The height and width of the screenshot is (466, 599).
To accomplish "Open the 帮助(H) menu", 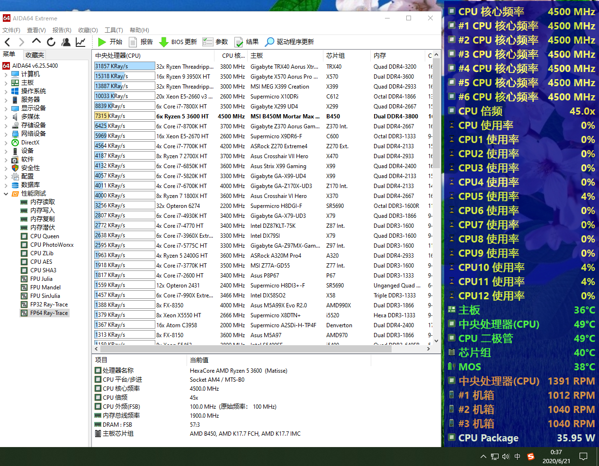I will tap(139, 30).
